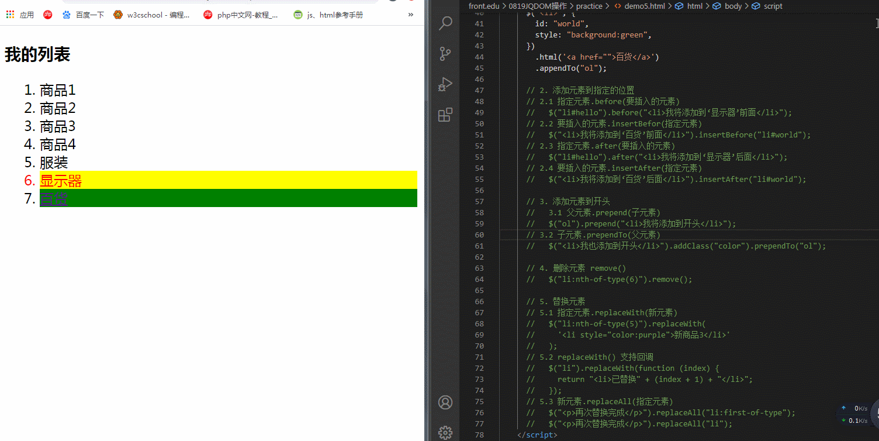Open the Run and Debug view
This screenshot has width=879, height=441.
pyautogui.click(x=445, y=84)
